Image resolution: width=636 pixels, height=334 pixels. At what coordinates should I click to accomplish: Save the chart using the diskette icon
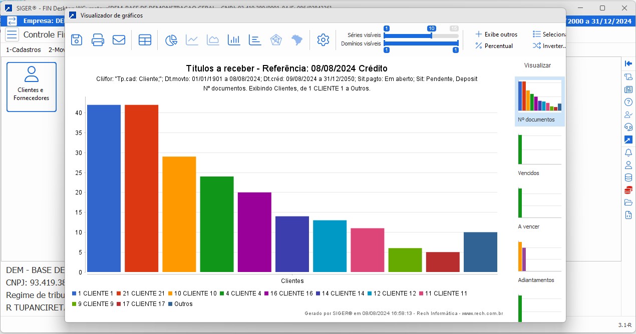pyautogui.click(x=77, y=40)
